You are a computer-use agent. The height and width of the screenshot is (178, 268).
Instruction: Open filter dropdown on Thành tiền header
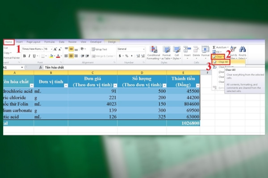pyautogui.click(x=198, y=85)
